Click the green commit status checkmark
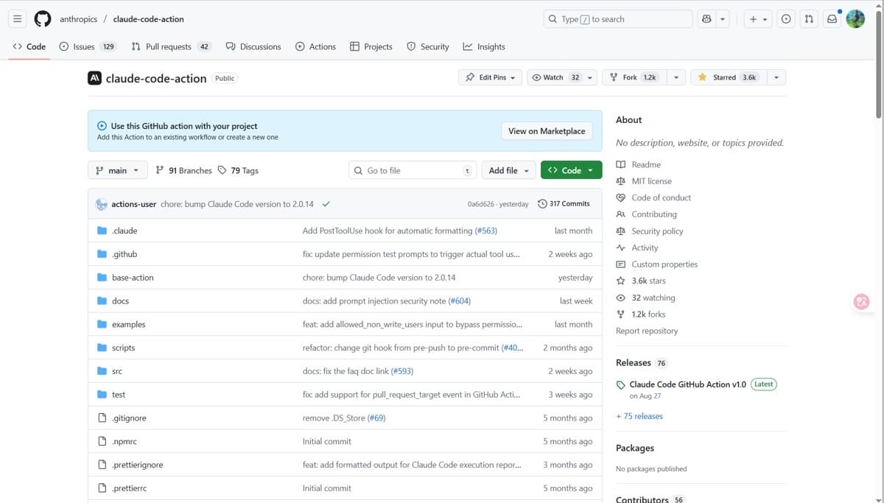The image size is (884, 503). 326,204
